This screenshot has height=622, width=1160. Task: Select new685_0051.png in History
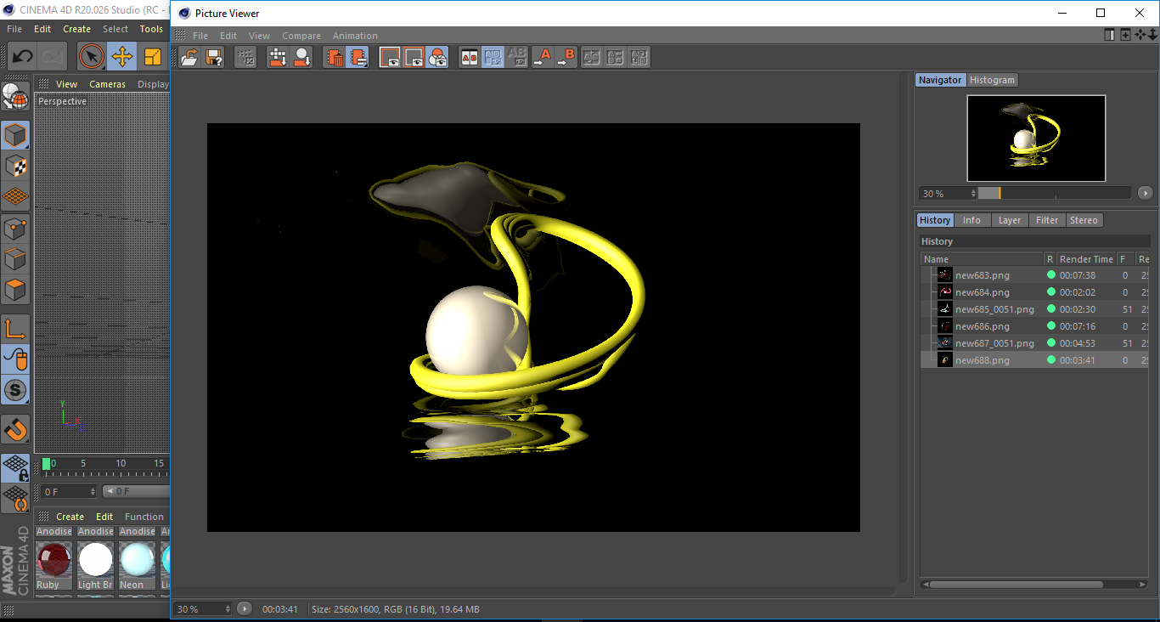[994, 309]
